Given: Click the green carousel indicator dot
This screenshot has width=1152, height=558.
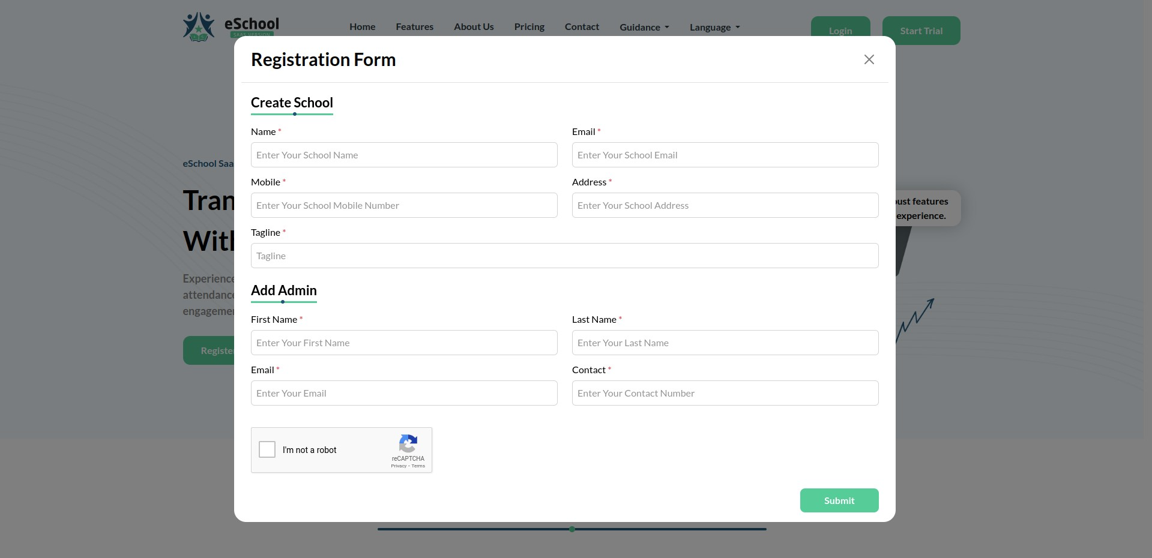Looking at the screenshot, I should coord(572,529).
